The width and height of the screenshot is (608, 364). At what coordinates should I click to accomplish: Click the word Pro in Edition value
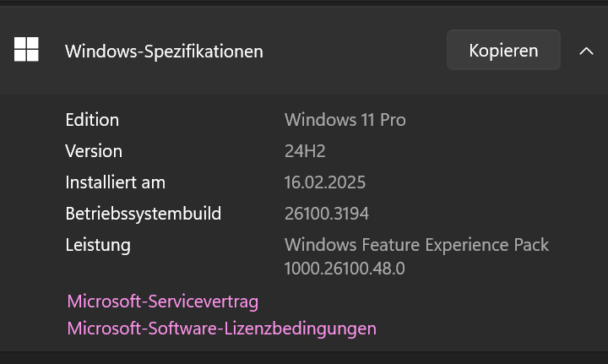(393, 120)
